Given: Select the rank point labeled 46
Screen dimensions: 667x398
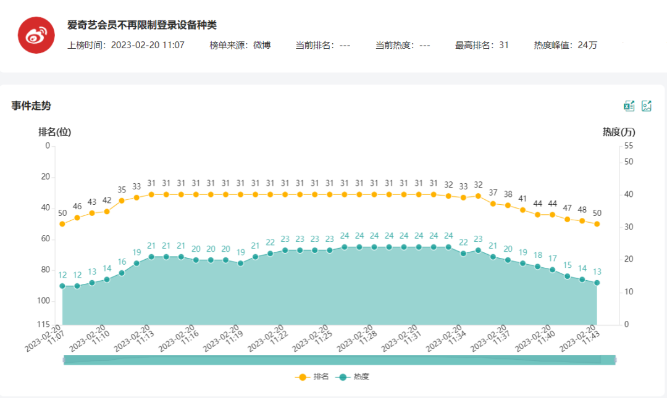Looking at the screenshot, I should tap(77, 217).
